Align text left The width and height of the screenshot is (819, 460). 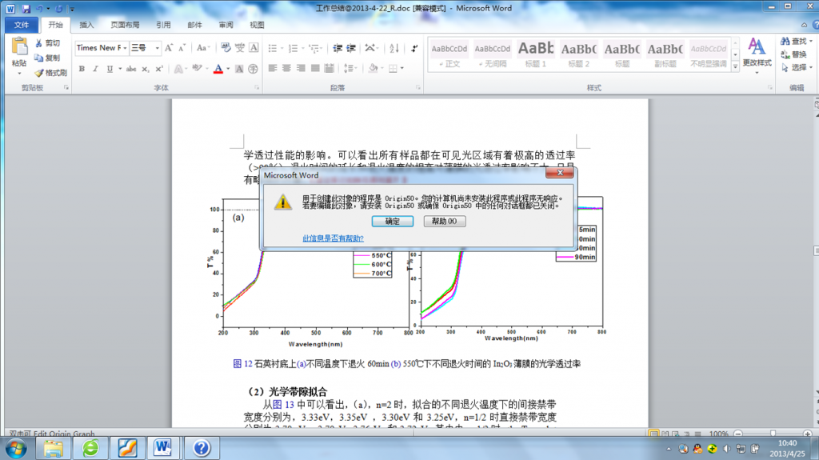coord(273,68)
